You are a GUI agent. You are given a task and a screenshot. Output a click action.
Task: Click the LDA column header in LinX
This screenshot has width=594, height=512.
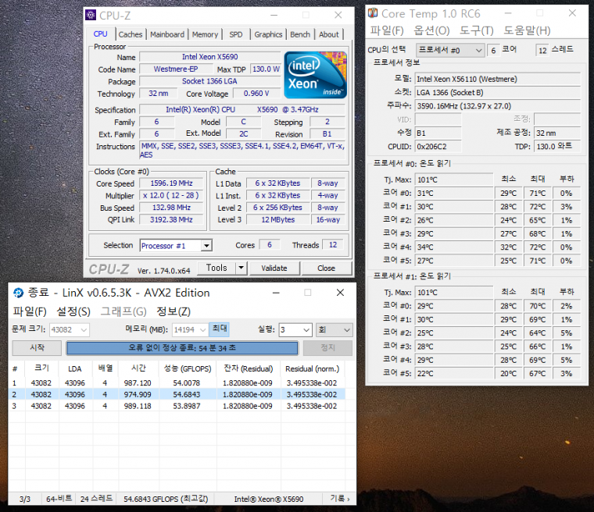pyautogui.click(x=74, y=368)
